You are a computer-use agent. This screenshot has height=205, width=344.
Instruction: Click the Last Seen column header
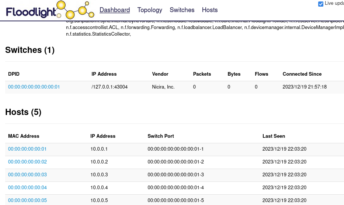click(274, 136)
